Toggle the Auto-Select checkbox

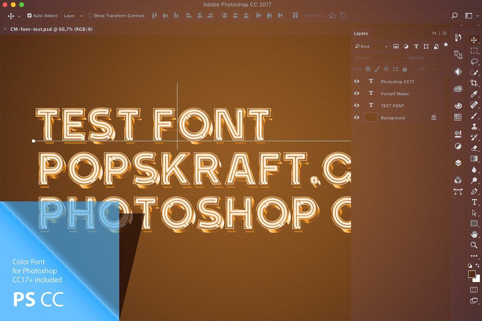[x=30, y=15]
